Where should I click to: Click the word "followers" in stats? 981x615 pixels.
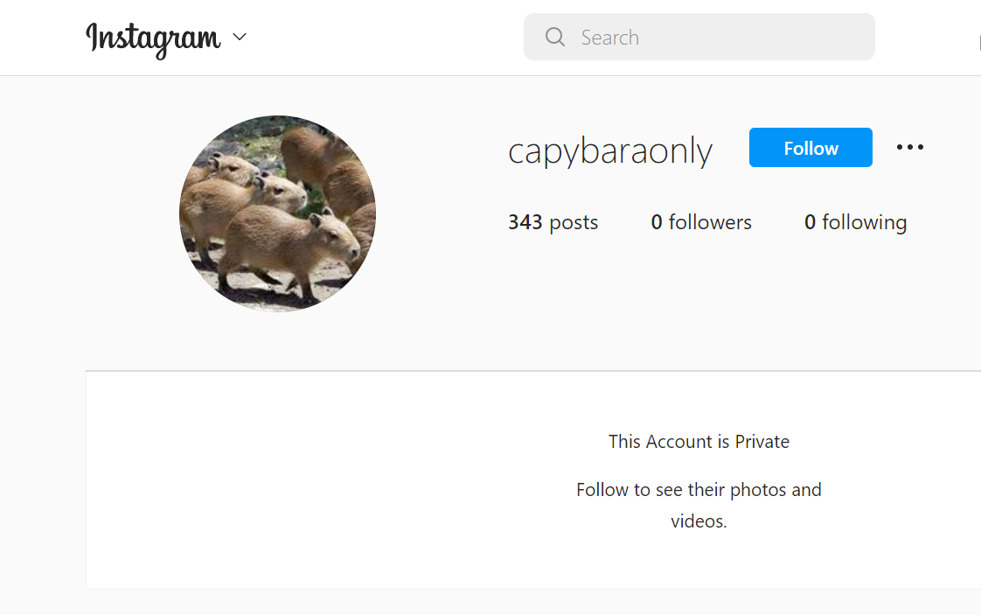pyautogui.click(x=710, y=222)
